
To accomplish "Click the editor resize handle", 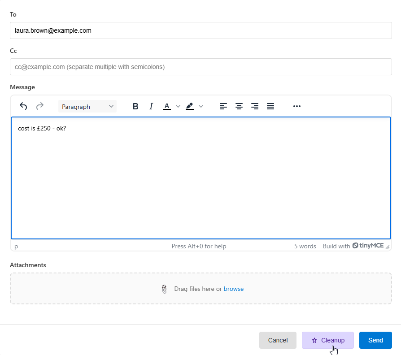I will pyautogui.click(x=388, y=247).
